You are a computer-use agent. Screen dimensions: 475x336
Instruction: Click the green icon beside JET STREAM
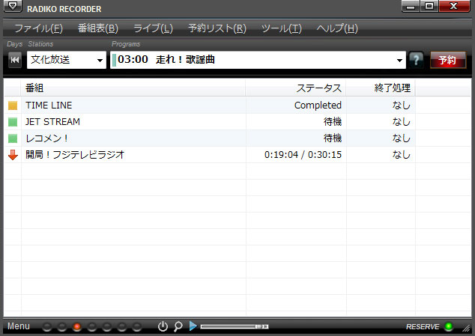(x=13, y=122)
